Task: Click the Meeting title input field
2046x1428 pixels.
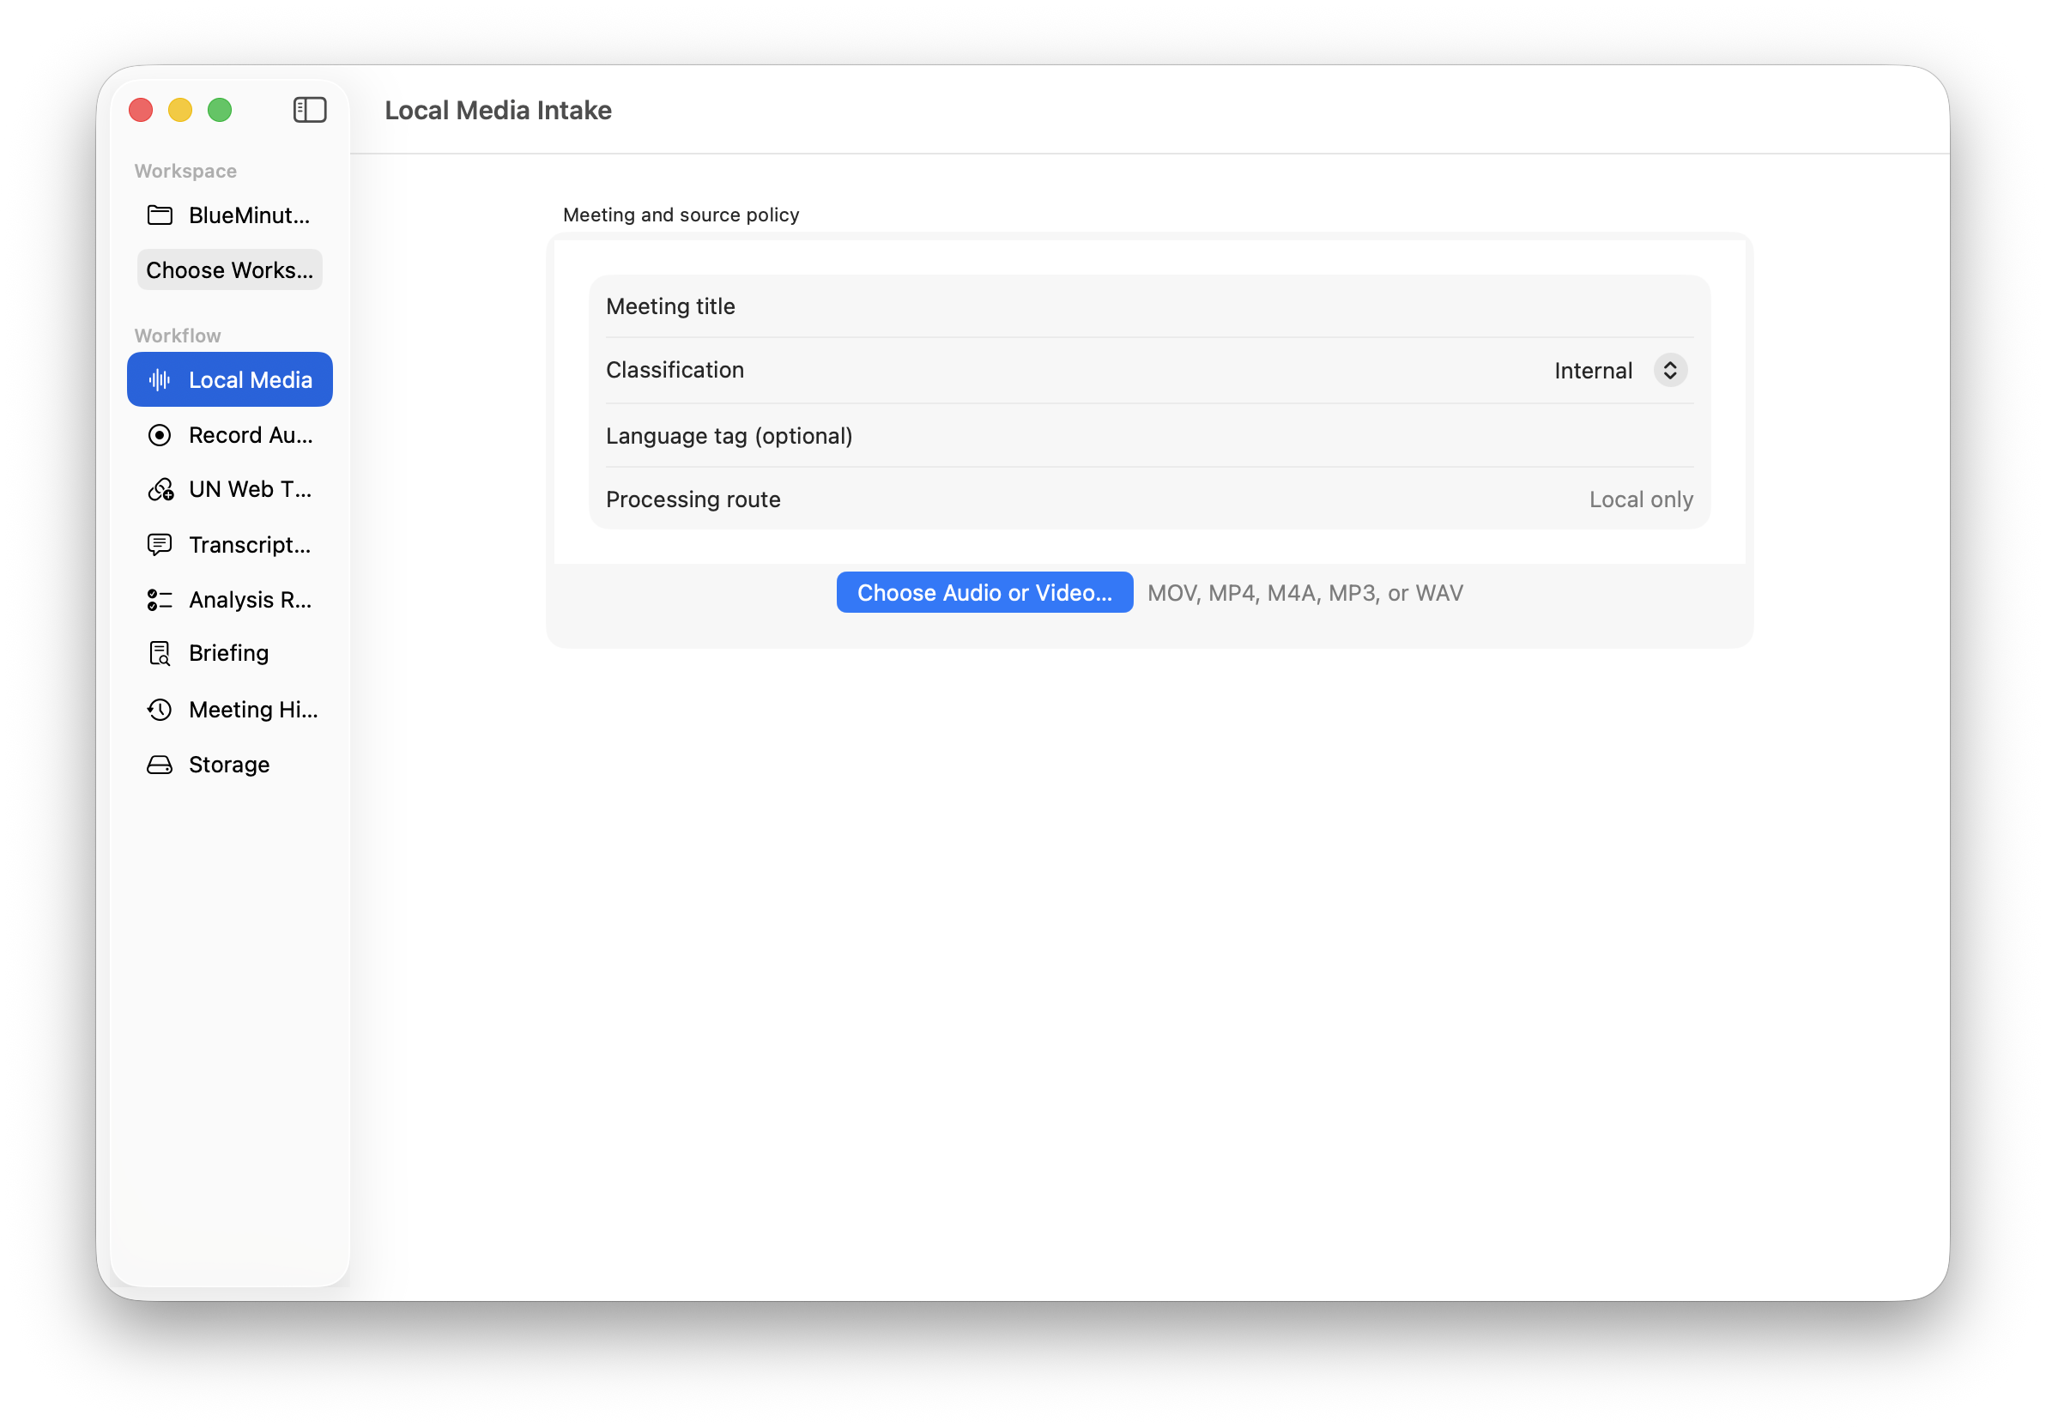Action: tap(1149, 306)
